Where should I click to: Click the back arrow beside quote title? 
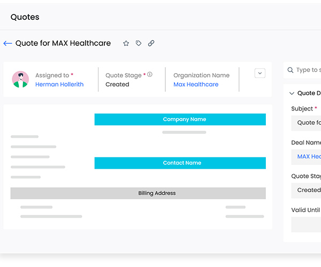pos(7,44)
